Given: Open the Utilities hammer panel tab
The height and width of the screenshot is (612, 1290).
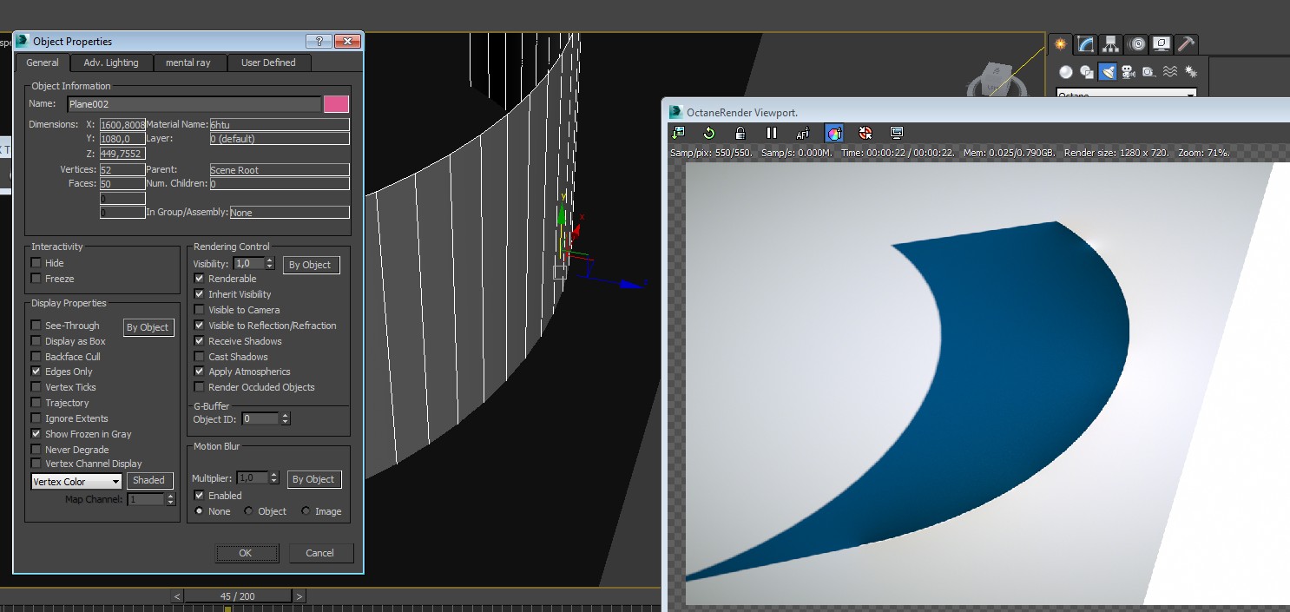Looking at the screenshot, I should pos(1187,44).
